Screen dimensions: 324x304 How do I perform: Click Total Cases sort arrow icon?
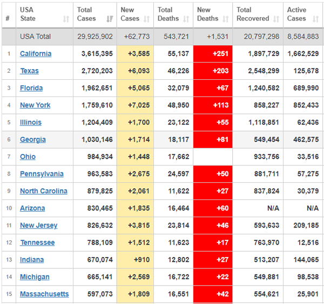tap(110, 19)
